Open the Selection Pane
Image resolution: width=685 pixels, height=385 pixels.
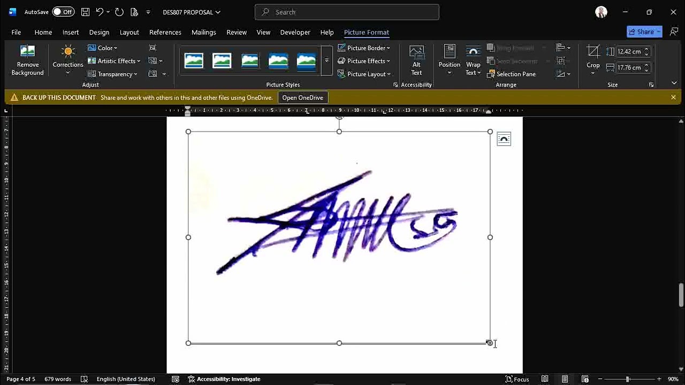pos(511,74)
